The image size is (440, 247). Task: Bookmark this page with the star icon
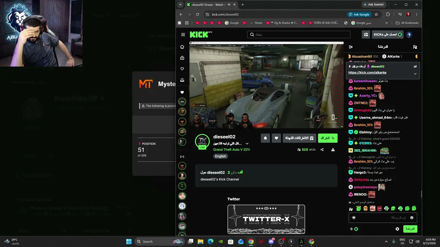pyautogui.click(x=376, y=14)
